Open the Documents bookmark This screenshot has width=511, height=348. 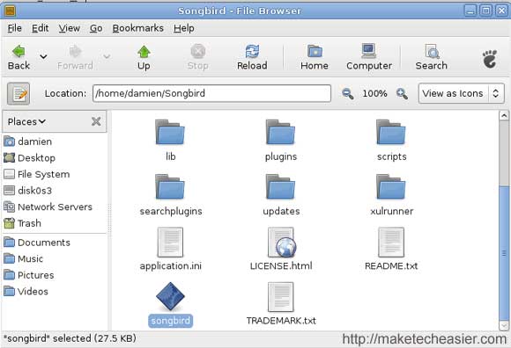(55, 243)
